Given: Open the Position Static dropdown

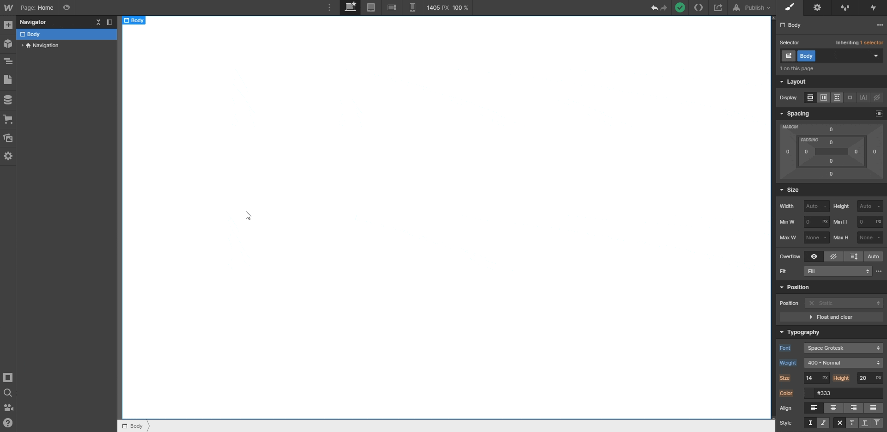Looking at the screenshot, I should (844, 303).
